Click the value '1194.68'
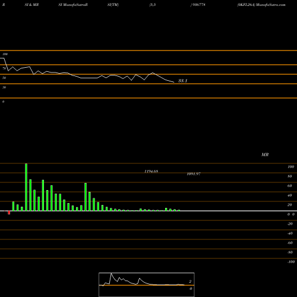 [x=151, y=171]
